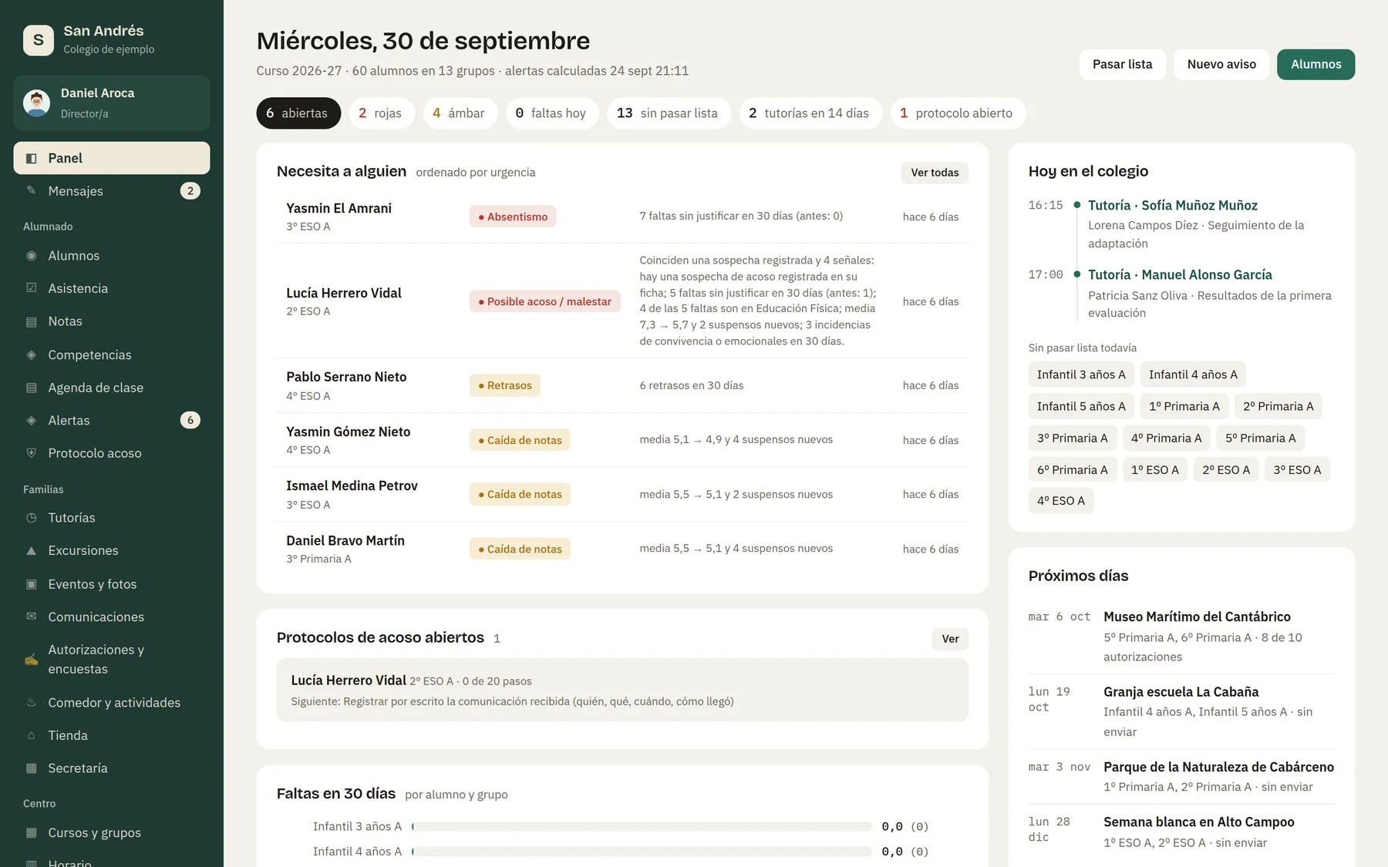Image resolution: width=1388 pixels, height=867 pixels.
Task: Select the Infantil 3 años A group chip
Action: pos(1081,375)
